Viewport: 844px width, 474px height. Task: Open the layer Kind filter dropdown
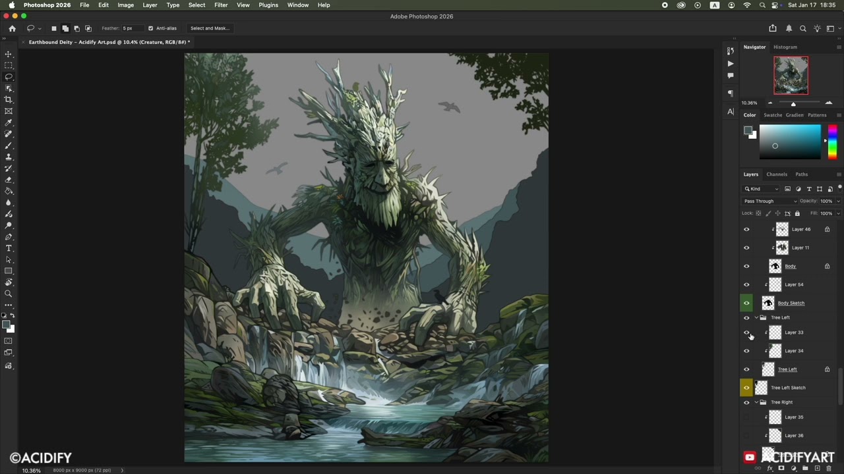pyautogui.click(x=762, y=189)
